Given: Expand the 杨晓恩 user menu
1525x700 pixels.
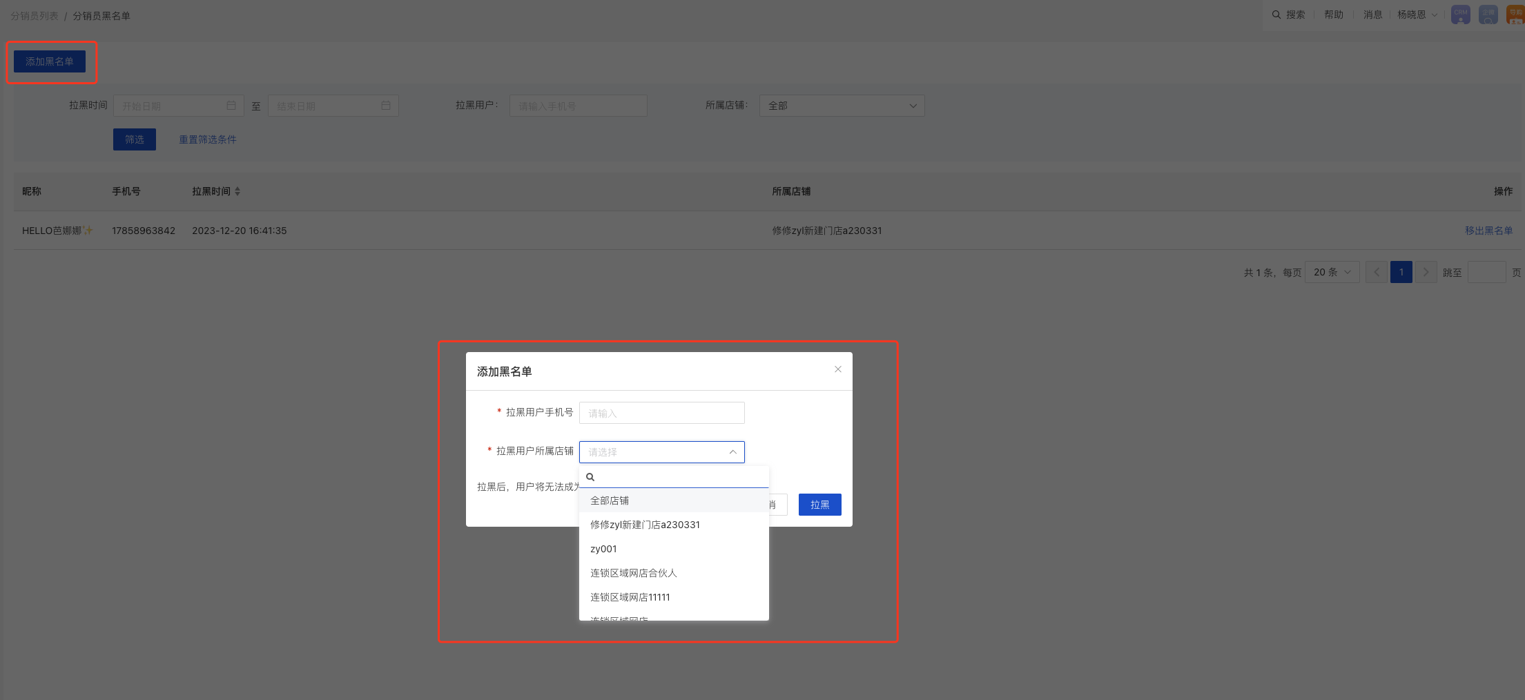Looking at the screenshot, I should 1417,14.
